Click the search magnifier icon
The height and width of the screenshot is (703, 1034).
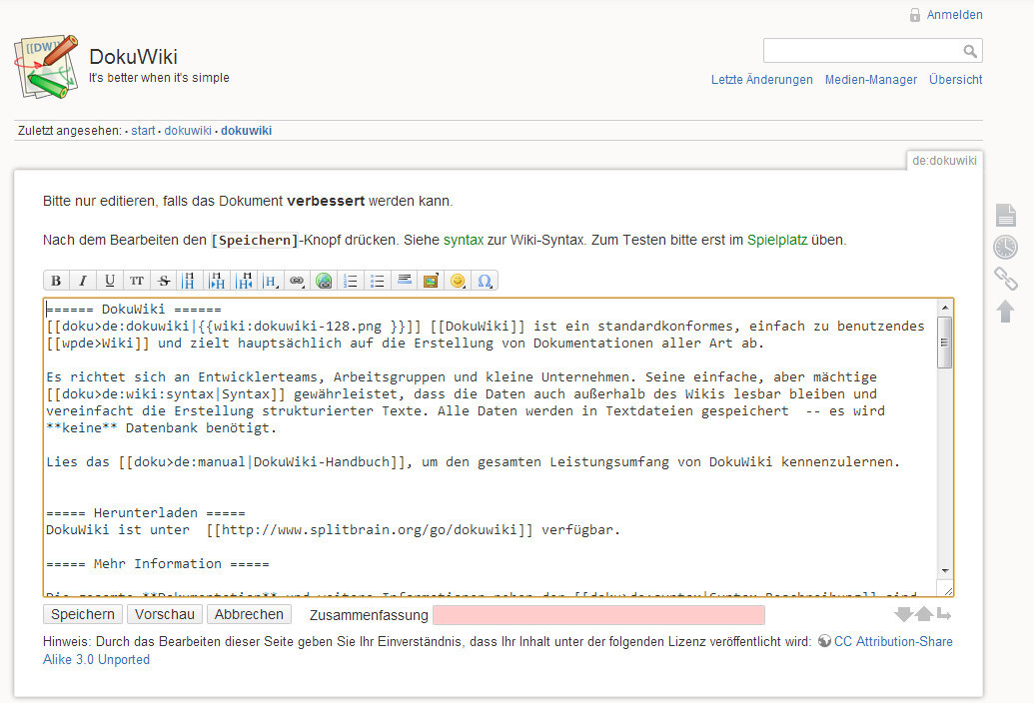click(x=970, y=51)
